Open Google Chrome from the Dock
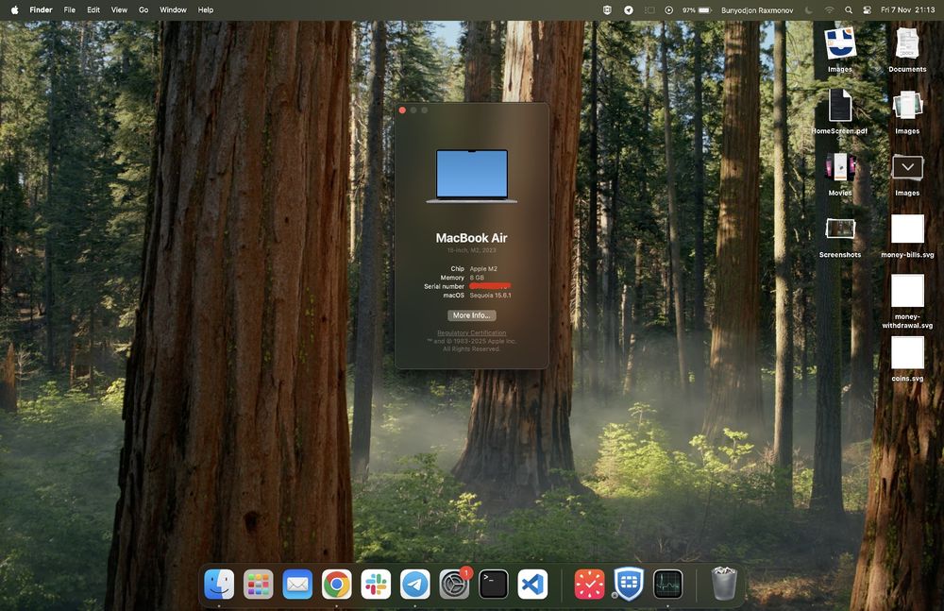Screen dimensions: 944x611 337,584
